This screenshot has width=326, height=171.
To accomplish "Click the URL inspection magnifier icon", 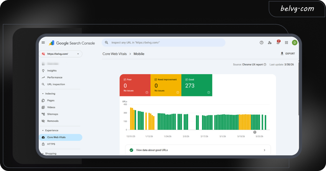I will [x=43, y=85].
